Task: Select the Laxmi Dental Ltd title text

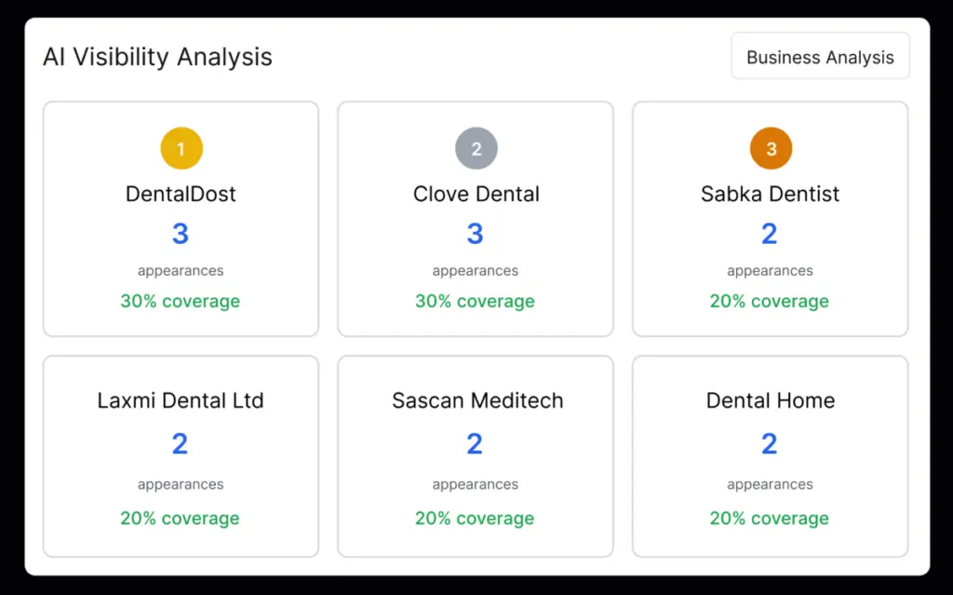Action: coord(181,400)
